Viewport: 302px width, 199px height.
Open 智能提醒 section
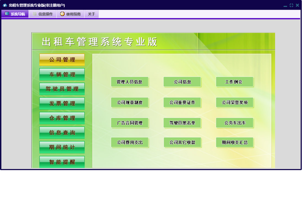(x=62, y=162)
